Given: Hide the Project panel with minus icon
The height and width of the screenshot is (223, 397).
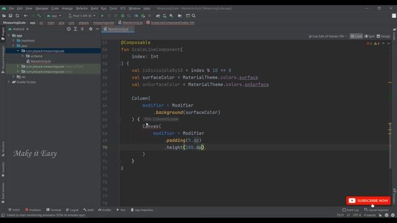Looking at the screenshot, I should click(x=97, y=29).
